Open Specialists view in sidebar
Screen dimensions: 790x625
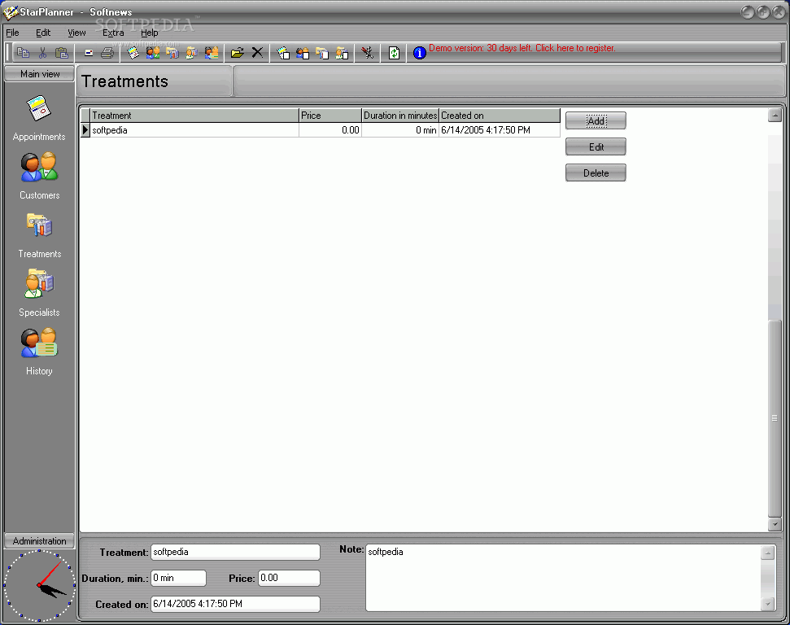39,293
